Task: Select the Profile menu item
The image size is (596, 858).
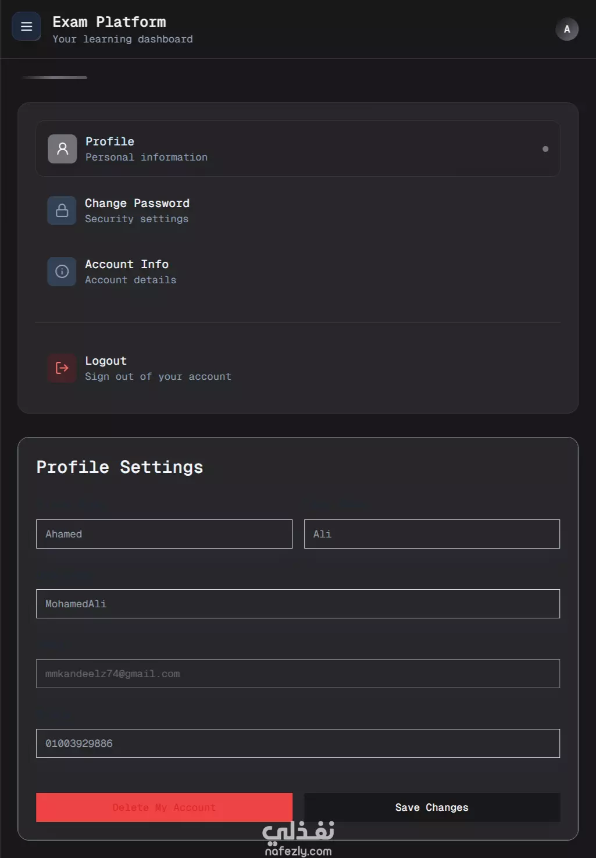Action: (x=298, y=149)
